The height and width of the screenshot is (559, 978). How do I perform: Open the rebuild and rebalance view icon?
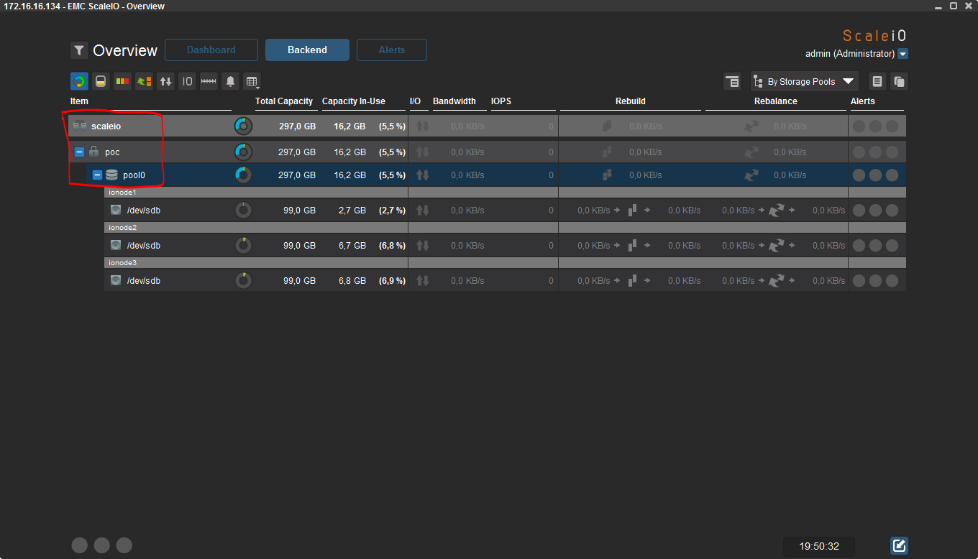(144, 81)
